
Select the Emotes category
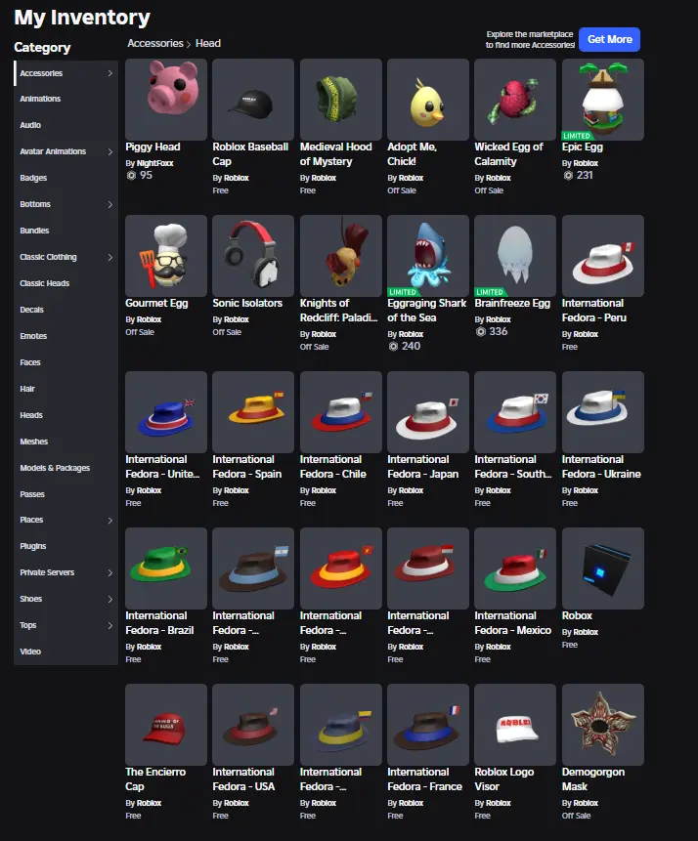pos(33,336)
